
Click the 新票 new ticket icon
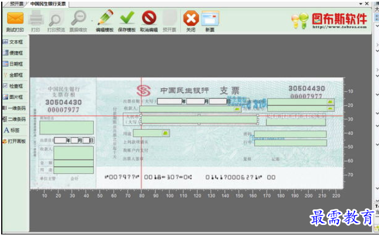point(210,18)
